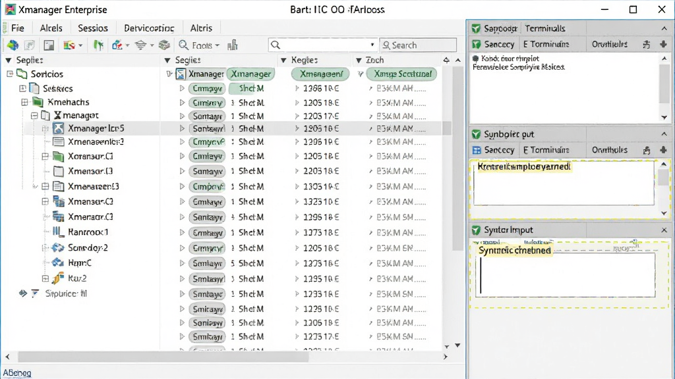This screenshot has height=379, width=675.
Task: Click plus icon in top Sancecy tab row
Action: tap(663, 44)
